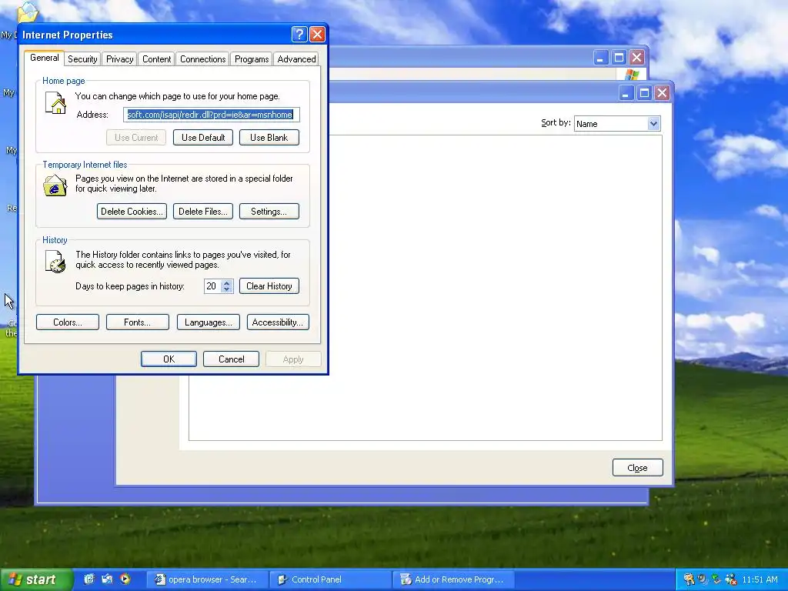This screenshot has height=591, width=788.
Task: Confirm Internet Properties with OK
Action: click(169, 359)
